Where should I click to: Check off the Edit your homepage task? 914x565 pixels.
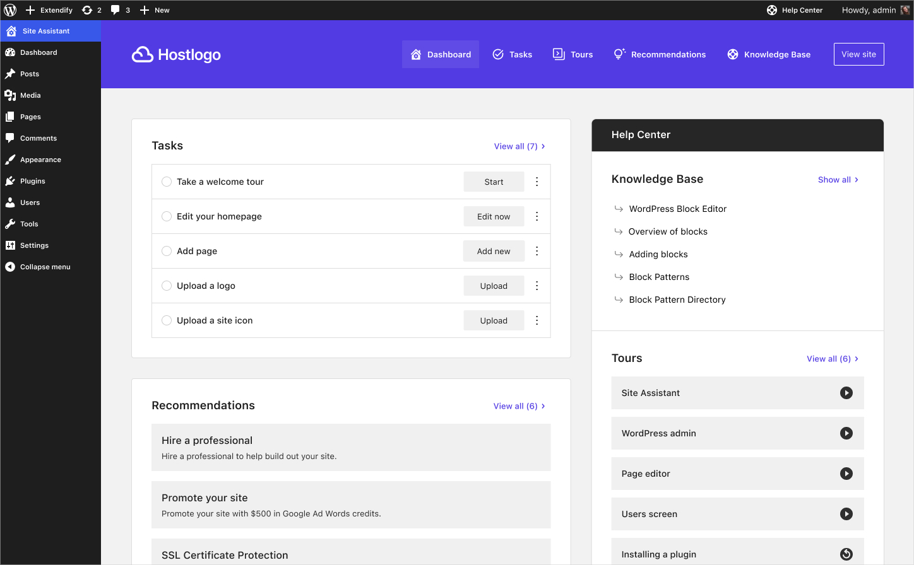pyautogui.click(x=167, y=216)
